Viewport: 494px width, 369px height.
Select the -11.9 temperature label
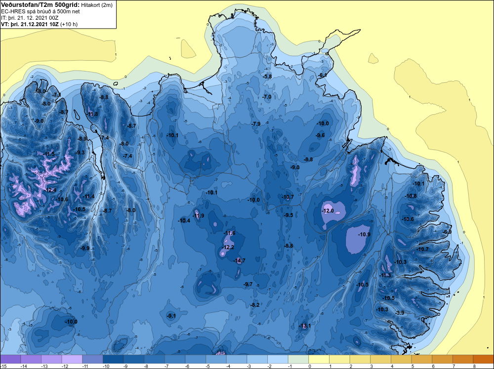pyautogui.click(x=199, y=216)
